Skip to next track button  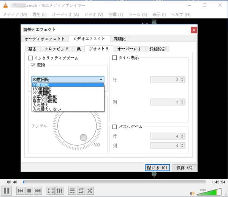coord(38,191)
